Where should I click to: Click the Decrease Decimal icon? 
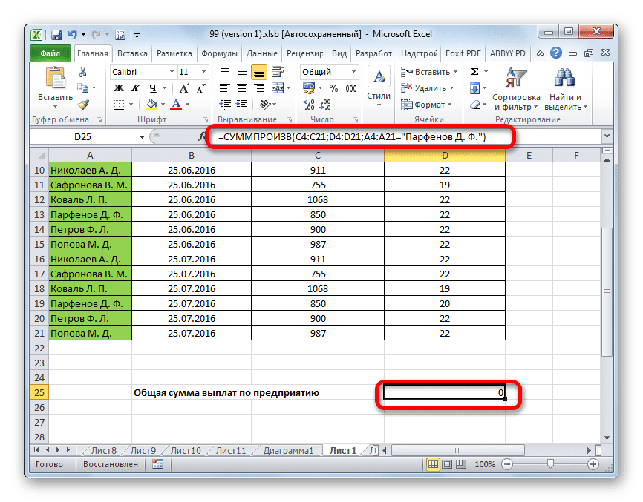pos(326,105)
